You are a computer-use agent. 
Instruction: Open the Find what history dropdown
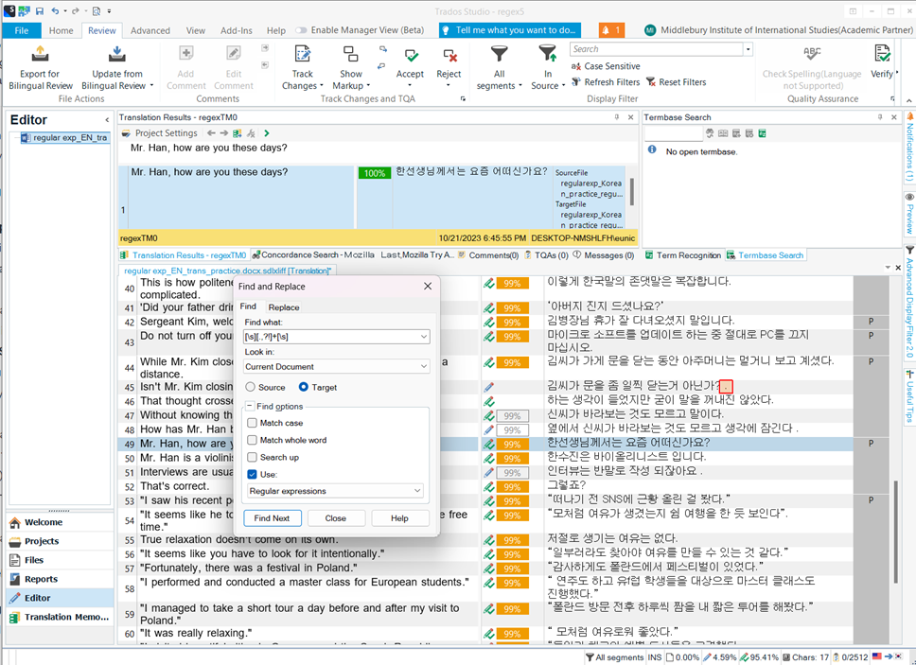pos(423,337)
